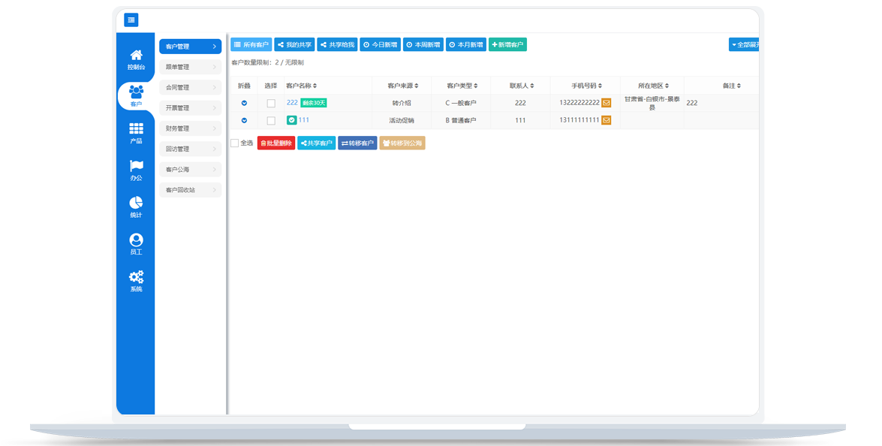
Task: Click the green 新增客户 button
Action: 507,45
